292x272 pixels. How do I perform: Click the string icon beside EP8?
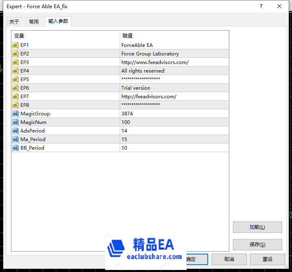pyautogui.click(x=15, y=105)
